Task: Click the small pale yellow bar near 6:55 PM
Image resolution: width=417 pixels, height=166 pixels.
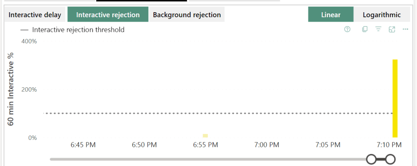Action: coord(205,136)
